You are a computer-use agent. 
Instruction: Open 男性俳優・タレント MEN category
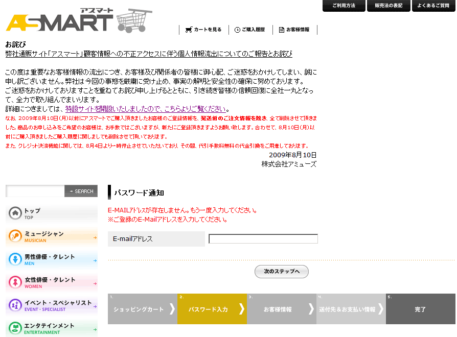(52, 259)
